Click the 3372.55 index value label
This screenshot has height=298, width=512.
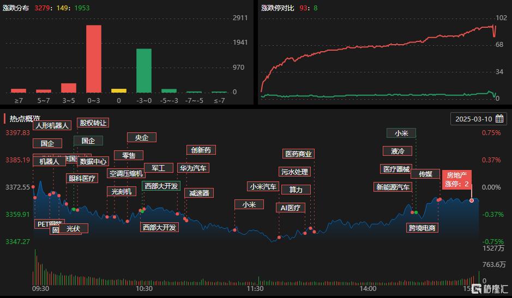pos(17,187)
